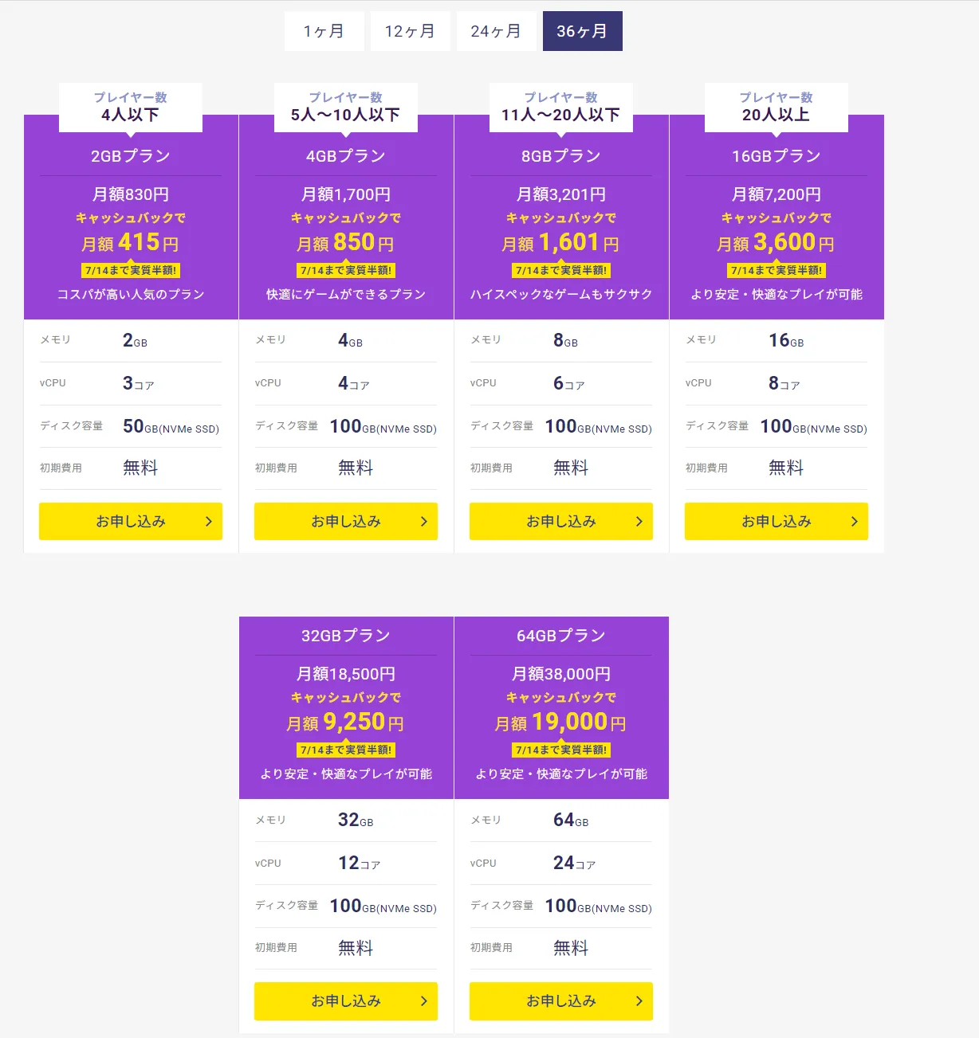
Task: Click the chevron arrow on 2GB apply button
Action: click(x=209, y=521)
